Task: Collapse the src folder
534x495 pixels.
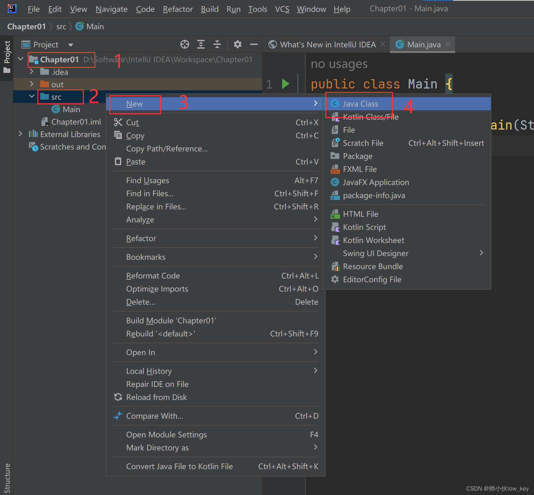Action: click(31, 96)
